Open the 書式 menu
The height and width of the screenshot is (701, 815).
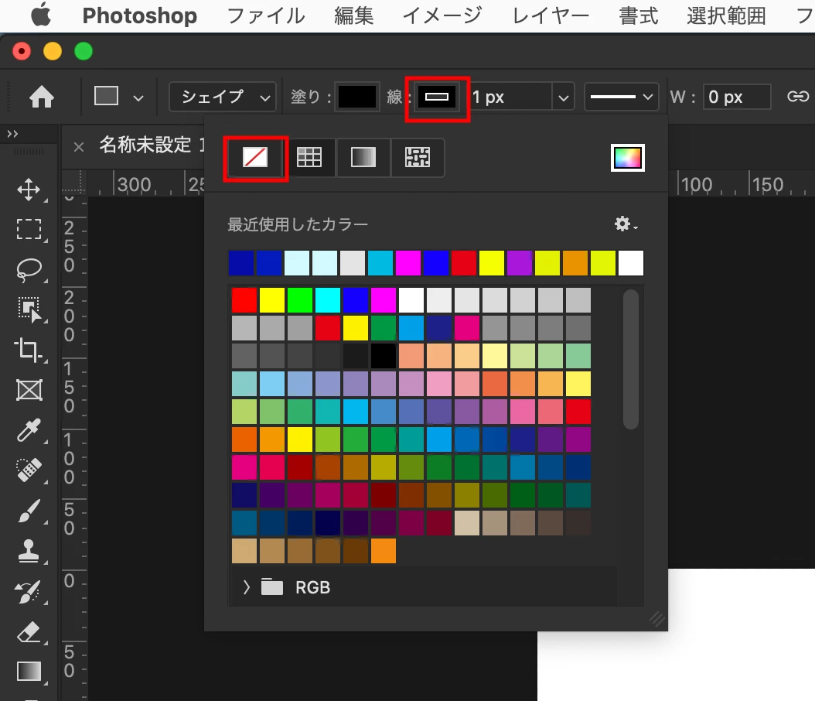click(x=638, y=15)
